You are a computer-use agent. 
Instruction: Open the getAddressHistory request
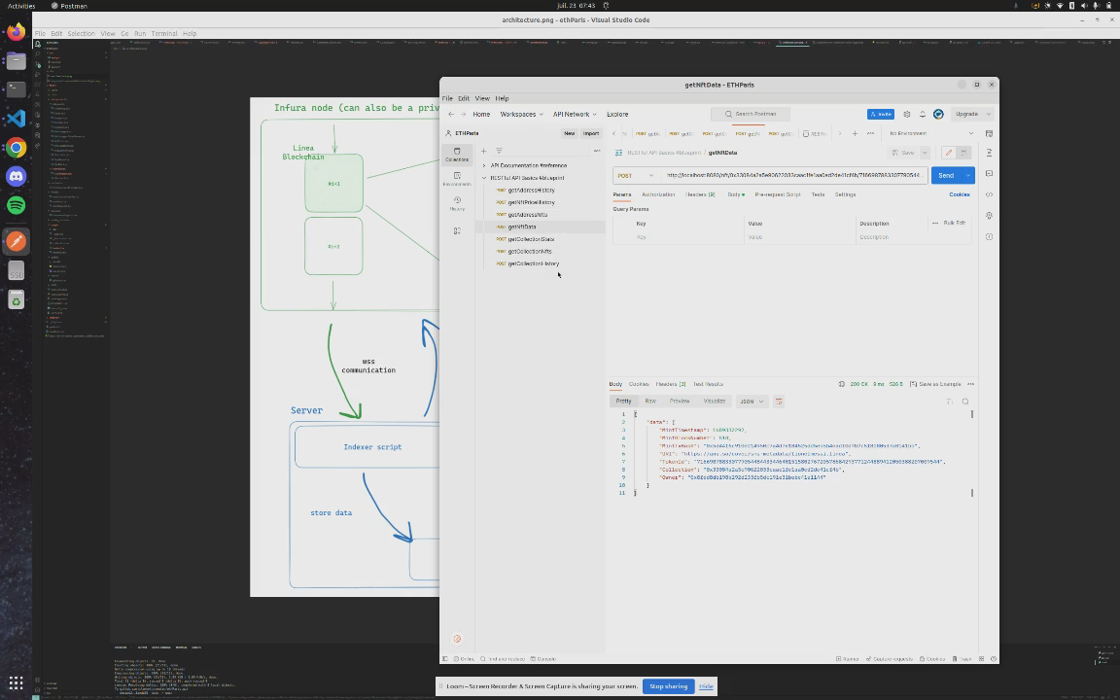[531, 191]
